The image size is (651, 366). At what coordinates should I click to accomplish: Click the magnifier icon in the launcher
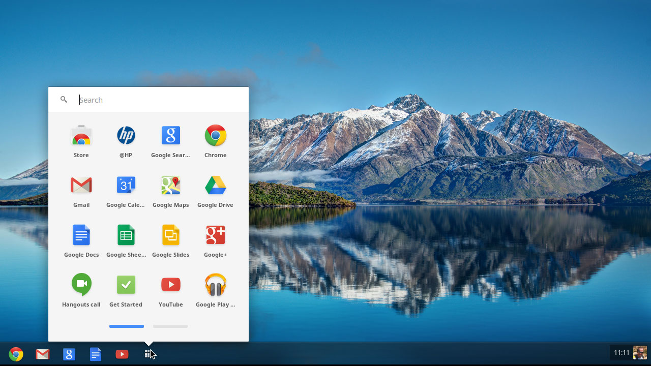pos(64,100)
